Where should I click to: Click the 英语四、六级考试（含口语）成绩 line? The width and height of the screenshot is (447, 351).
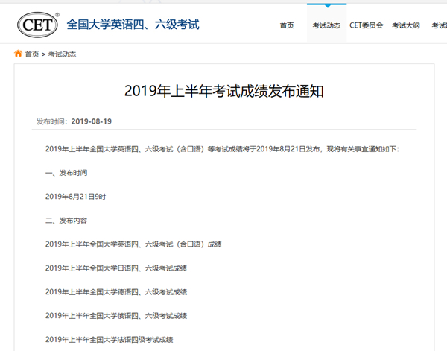133,244
